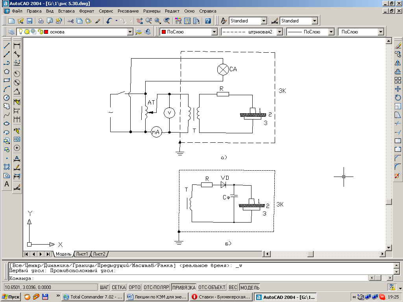Screen dimensions: 403x302
Task: Click the Rotate tool icon
Action: pyautogui.click(x=398, y=98)
